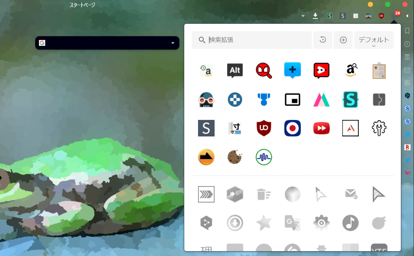The image size is (414, 256).
Task: Click the red fast-forward YouTube extension
Action: 322,128
